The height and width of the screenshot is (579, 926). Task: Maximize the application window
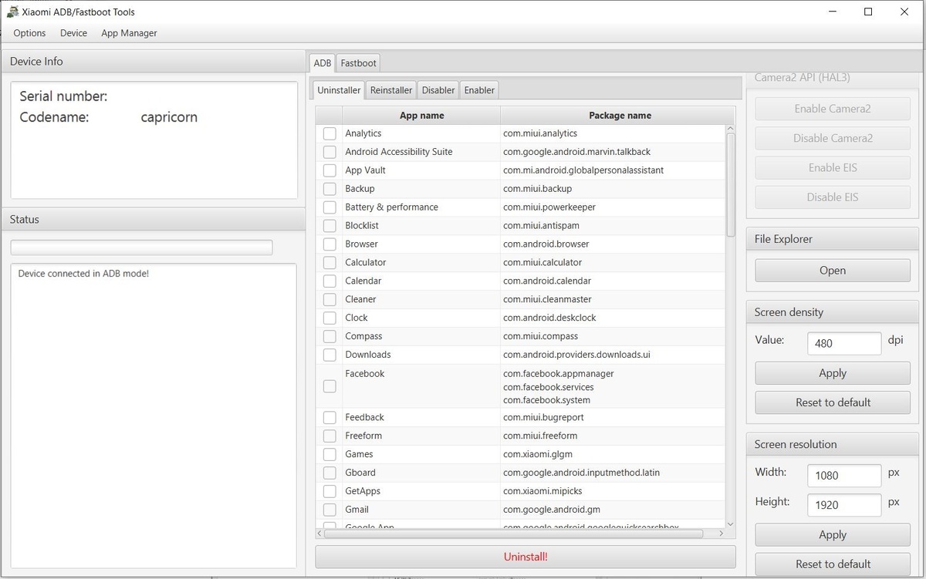868,12
